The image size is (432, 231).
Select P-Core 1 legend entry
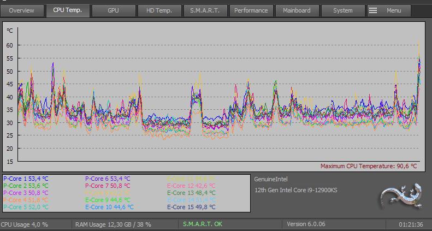point(26,179)
